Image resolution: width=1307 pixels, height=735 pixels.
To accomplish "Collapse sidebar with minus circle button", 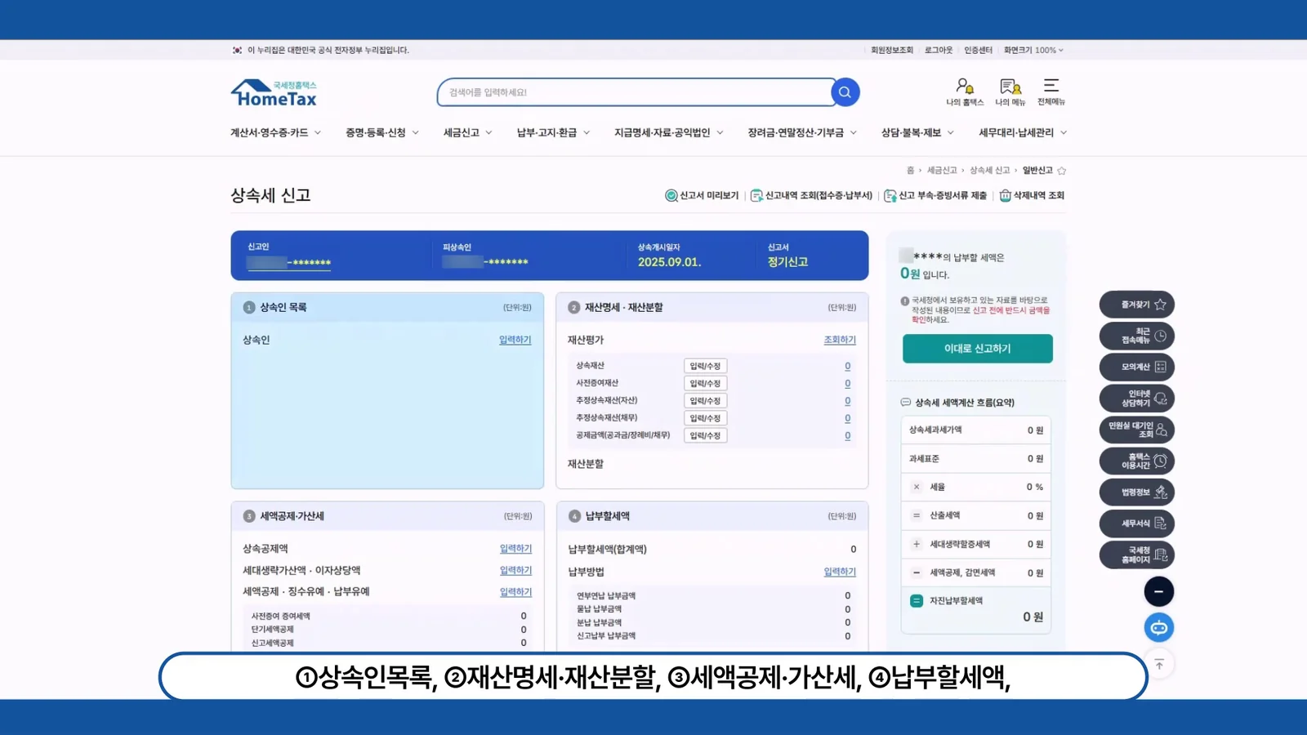I will coord(1158,591).
